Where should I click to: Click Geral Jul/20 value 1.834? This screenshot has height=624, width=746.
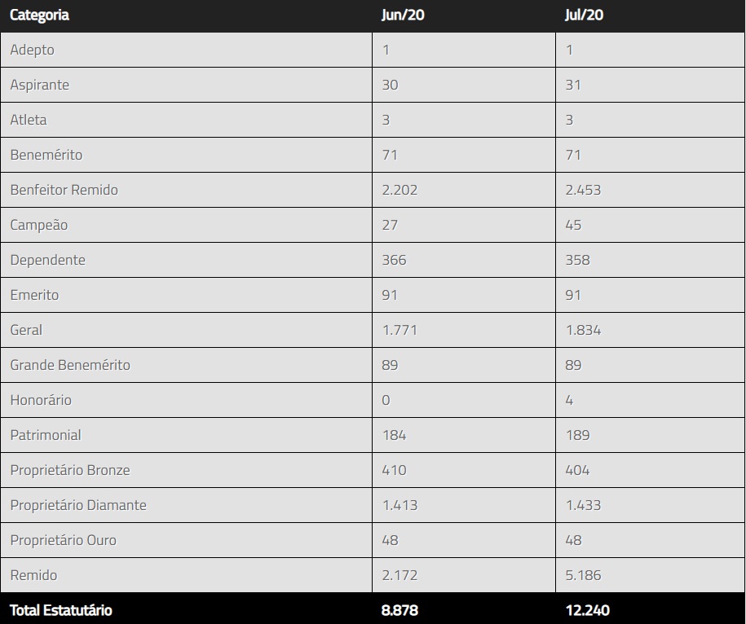583,330
